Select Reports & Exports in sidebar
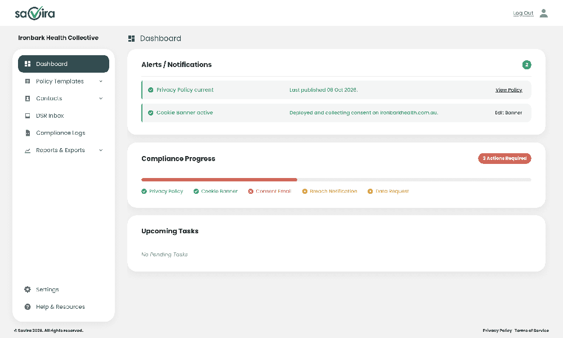This screenshot has height=338, width=563. pos(64,150)
